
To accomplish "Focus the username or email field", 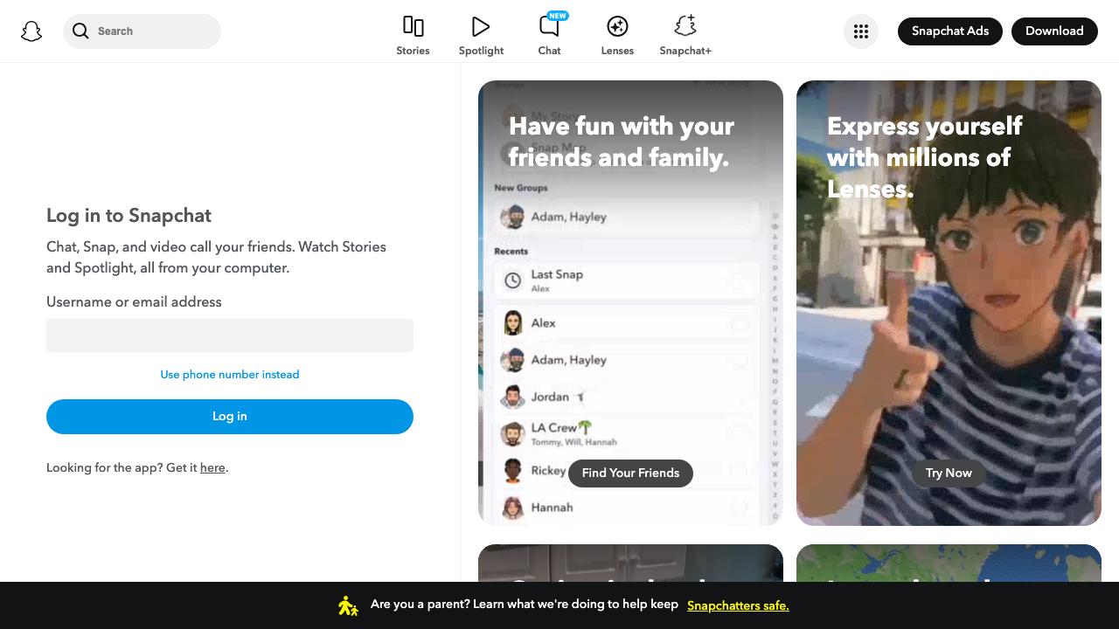I will click(x=230, y=335).
